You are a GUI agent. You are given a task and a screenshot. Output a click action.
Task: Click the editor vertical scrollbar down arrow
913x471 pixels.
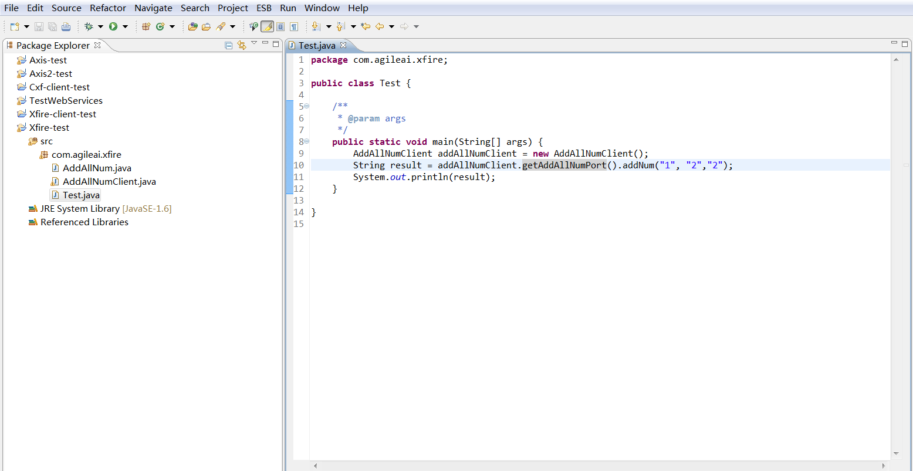click(896, 453)
